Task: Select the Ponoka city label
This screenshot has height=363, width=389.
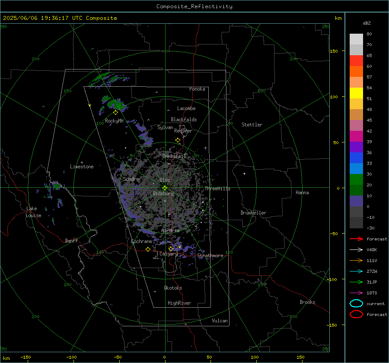Action: [x=197, y=89]
